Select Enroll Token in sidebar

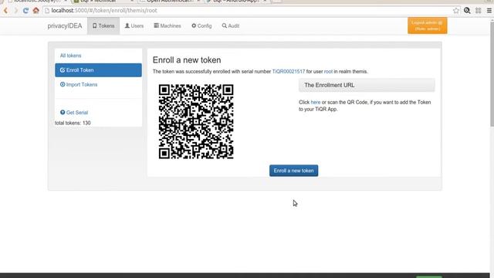tap(98, 70)
